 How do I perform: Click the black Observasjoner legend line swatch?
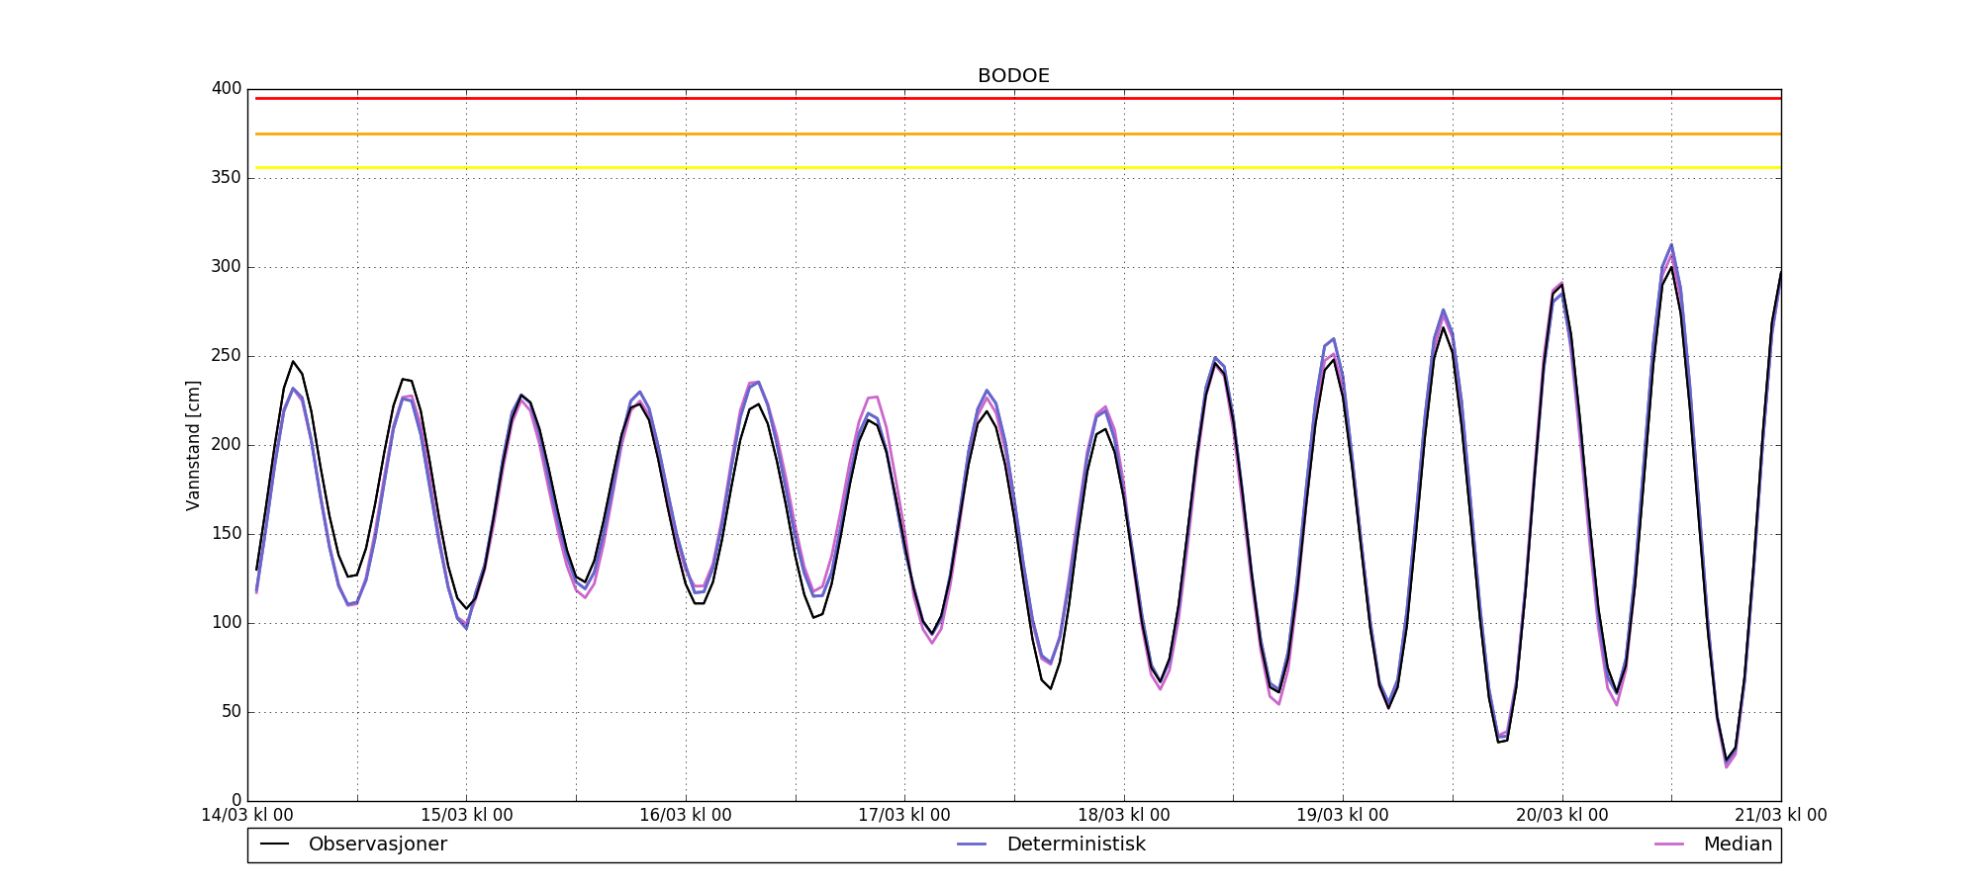pyautogui.click(x=274, y=845)
